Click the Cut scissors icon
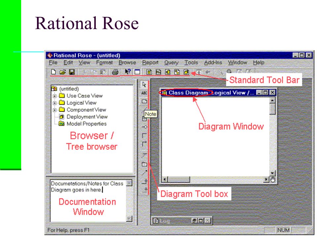This screenshot has height=238, width=317. click(x=85, y=72)
